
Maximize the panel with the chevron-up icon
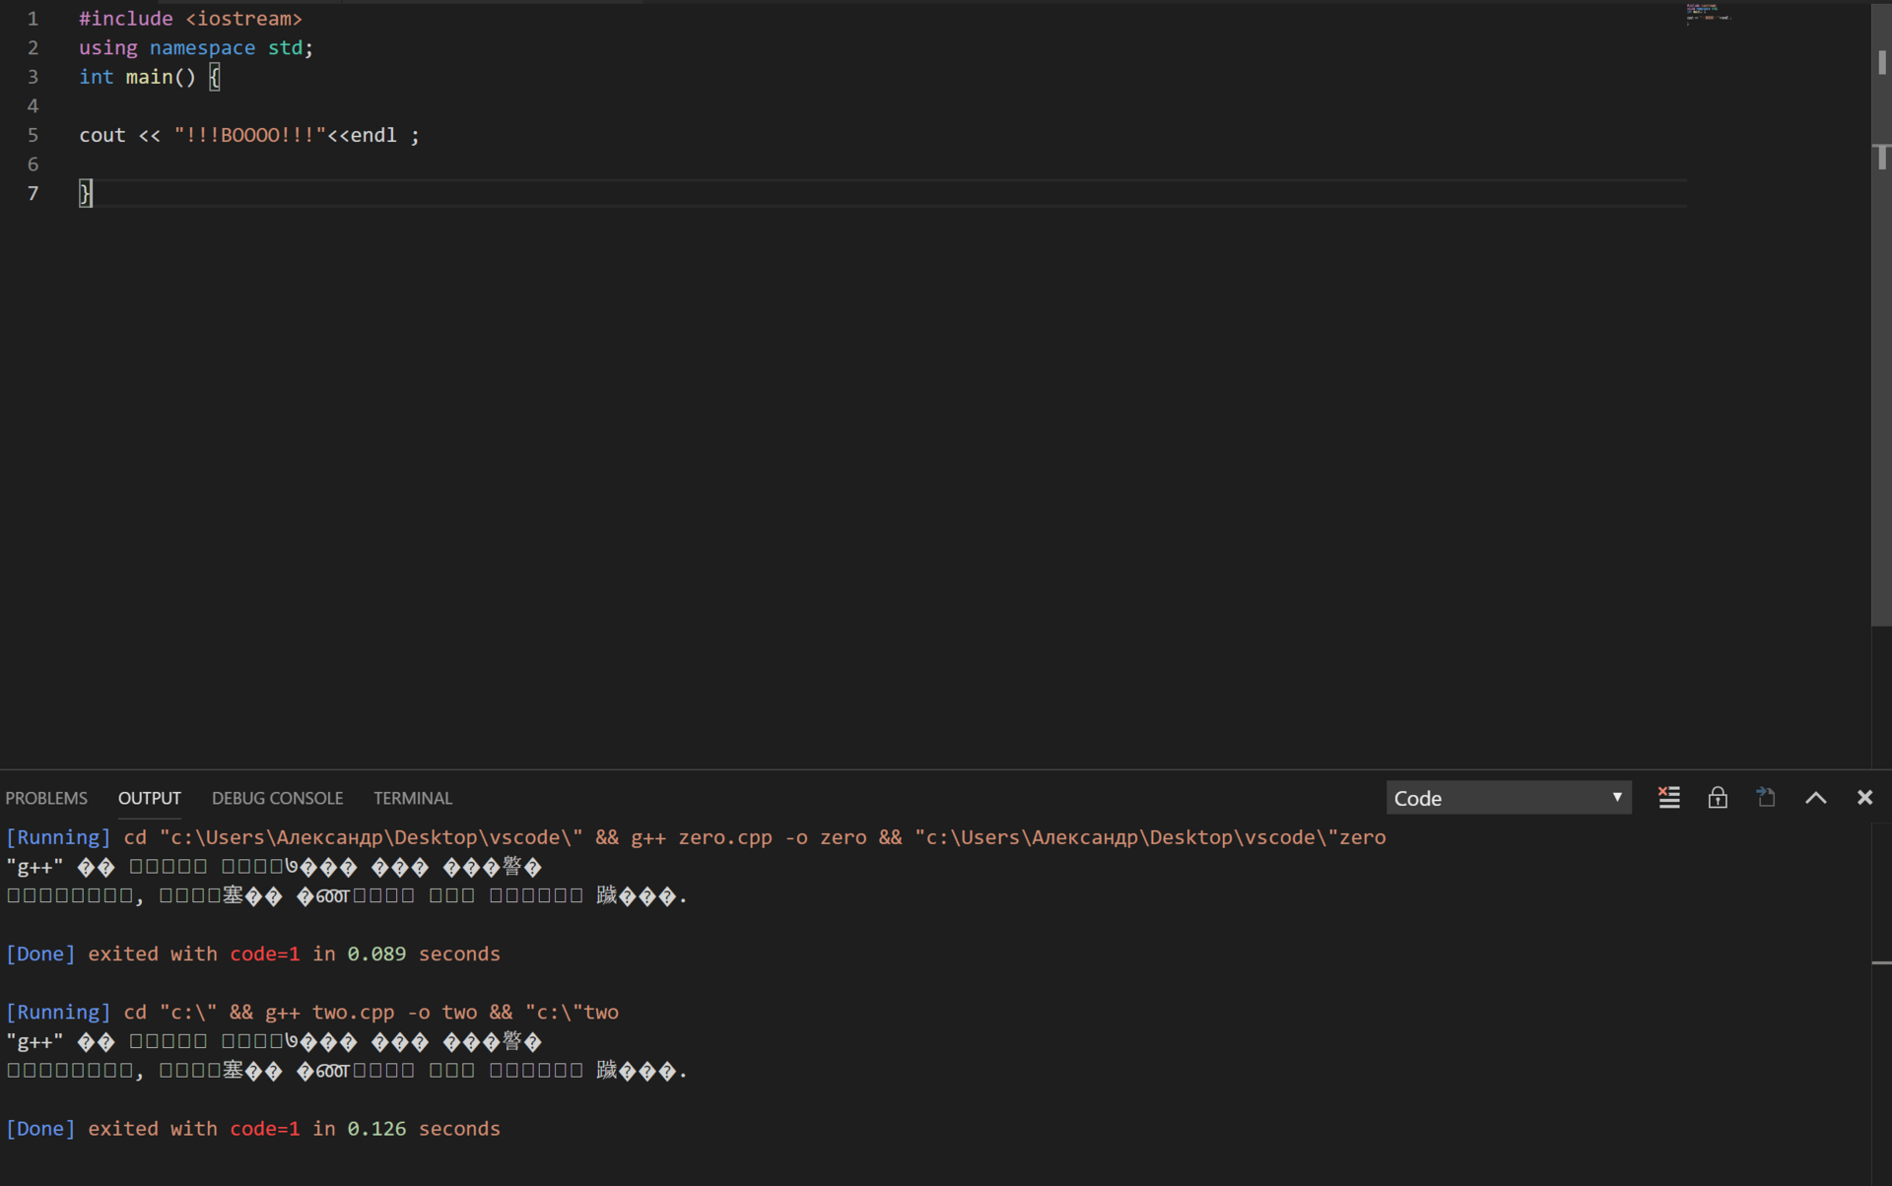[x=1815, y=798]
